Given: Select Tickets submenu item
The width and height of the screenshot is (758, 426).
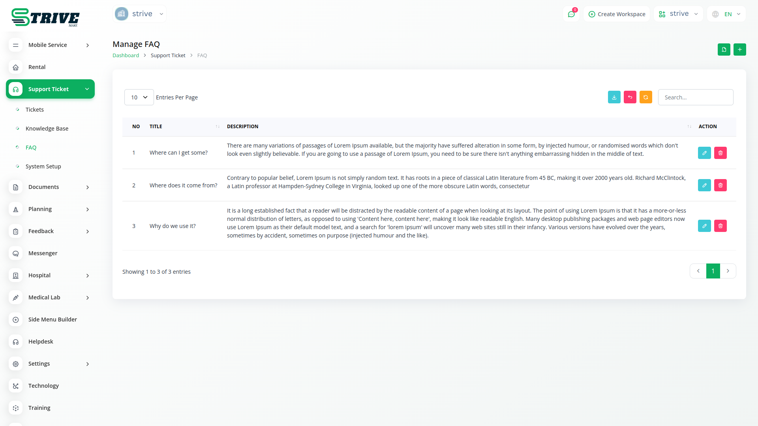Looking at the screenshot, I should tap(35, 110).
